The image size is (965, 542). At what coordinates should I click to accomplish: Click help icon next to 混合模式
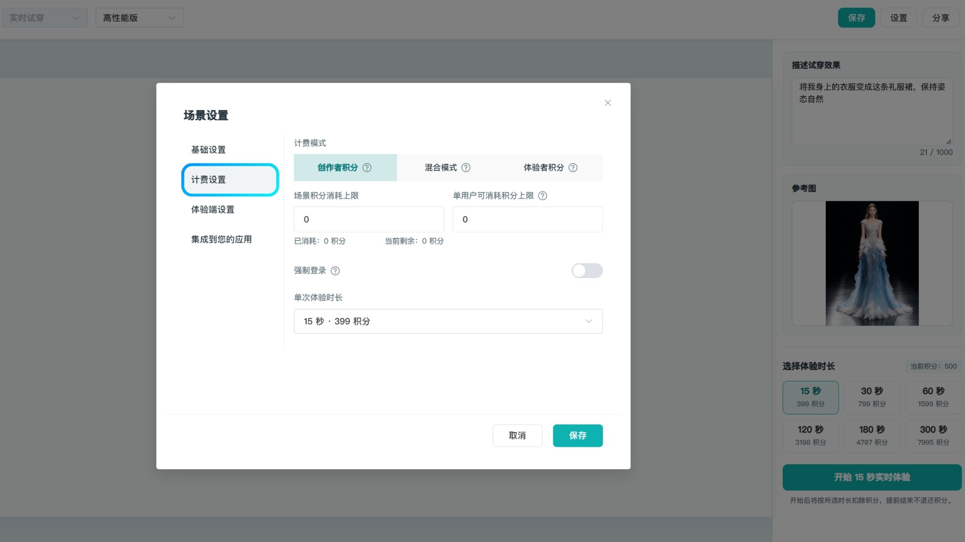tap(466, 168)
